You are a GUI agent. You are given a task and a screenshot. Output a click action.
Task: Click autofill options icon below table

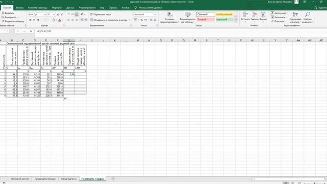[65, 99]
